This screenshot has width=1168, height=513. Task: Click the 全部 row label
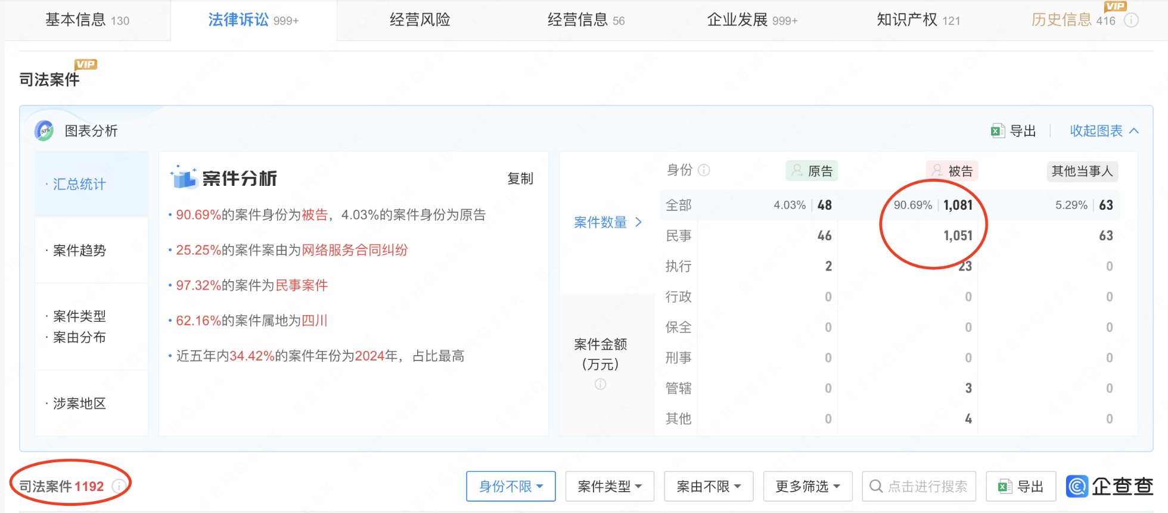point(679,205)
